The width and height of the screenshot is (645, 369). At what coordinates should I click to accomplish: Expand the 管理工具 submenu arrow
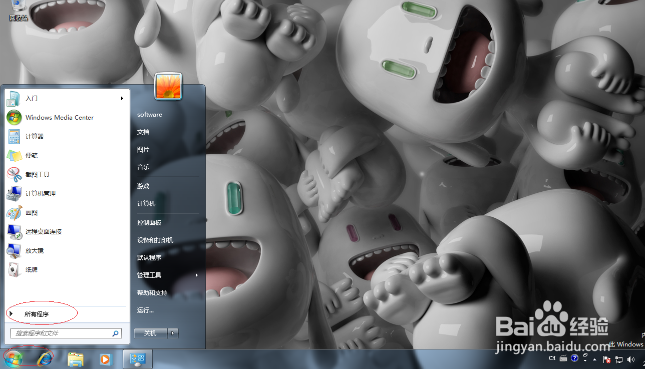(196, 275)
